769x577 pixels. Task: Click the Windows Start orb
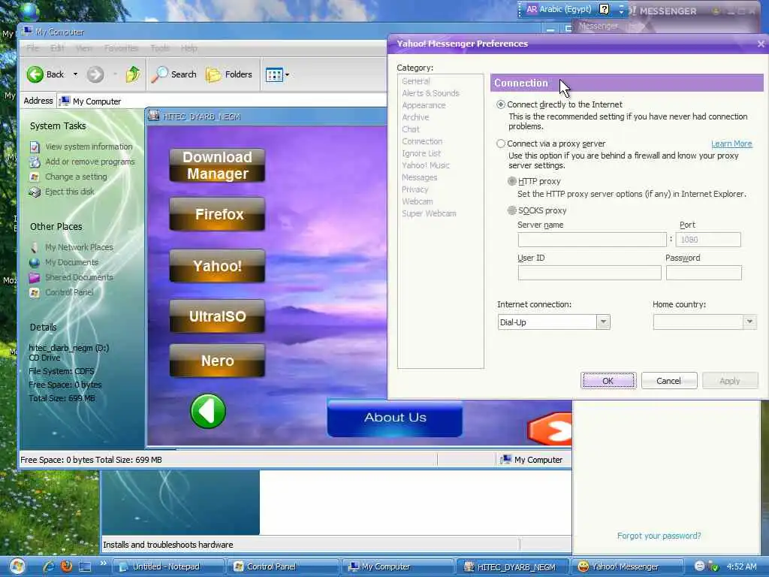pos(17,566)
